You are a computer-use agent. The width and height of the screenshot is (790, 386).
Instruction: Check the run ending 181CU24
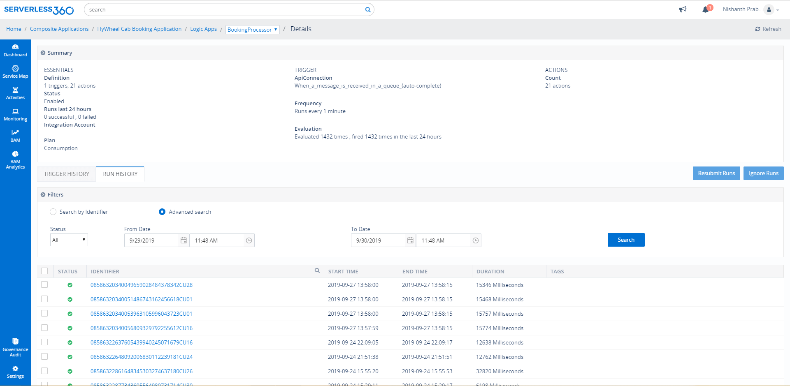(44, 356)
